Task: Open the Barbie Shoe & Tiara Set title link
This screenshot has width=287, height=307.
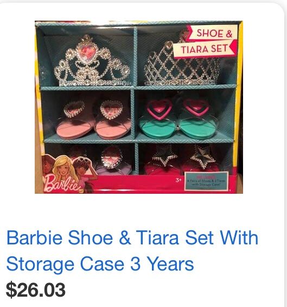Action: (x=132, y=251)
